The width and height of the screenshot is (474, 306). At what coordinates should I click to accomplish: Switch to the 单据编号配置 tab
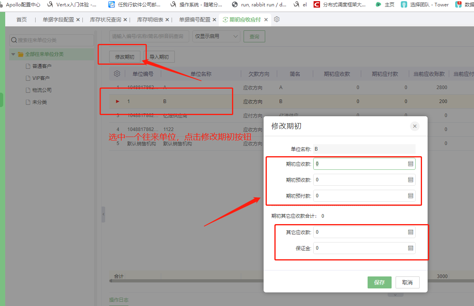[x=195, y=20]
